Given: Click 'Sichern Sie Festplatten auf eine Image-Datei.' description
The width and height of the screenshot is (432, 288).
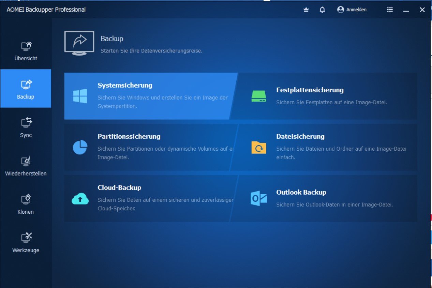Looking at the screenshot, I should click(331, 102).
